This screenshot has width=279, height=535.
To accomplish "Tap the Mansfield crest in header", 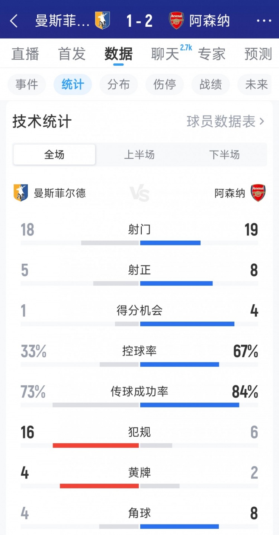I will point(102,20).
